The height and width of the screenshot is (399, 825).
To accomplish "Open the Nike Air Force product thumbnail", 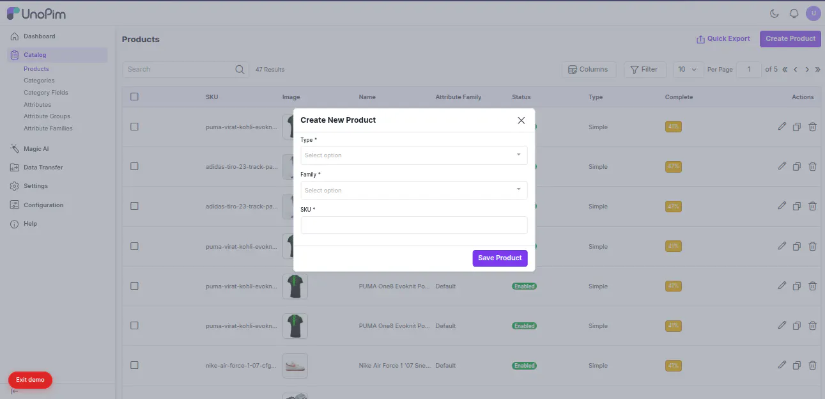I will (295, 366).
